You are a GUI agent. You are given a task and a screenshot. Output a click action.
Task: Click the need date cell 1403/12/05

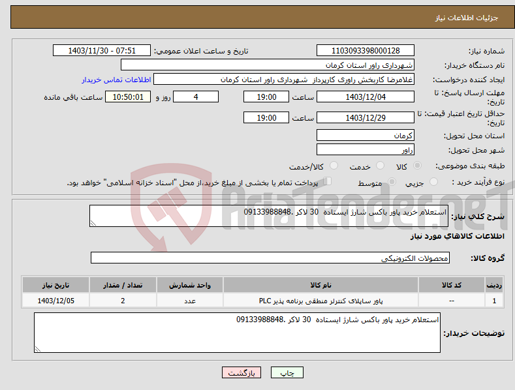tap(56, 301)
